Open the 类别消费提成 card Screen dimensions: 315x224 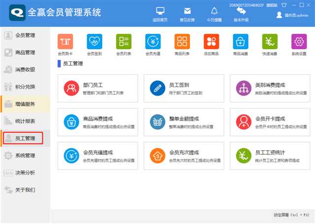pyautogui.click(x=270, y=88)
